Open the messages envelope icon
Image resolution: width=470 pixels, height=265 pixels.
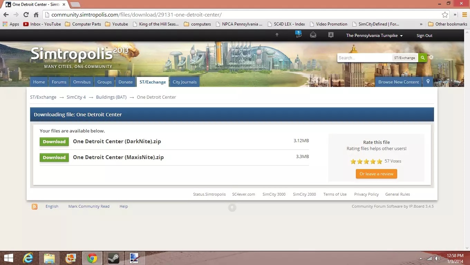point(313,35)
